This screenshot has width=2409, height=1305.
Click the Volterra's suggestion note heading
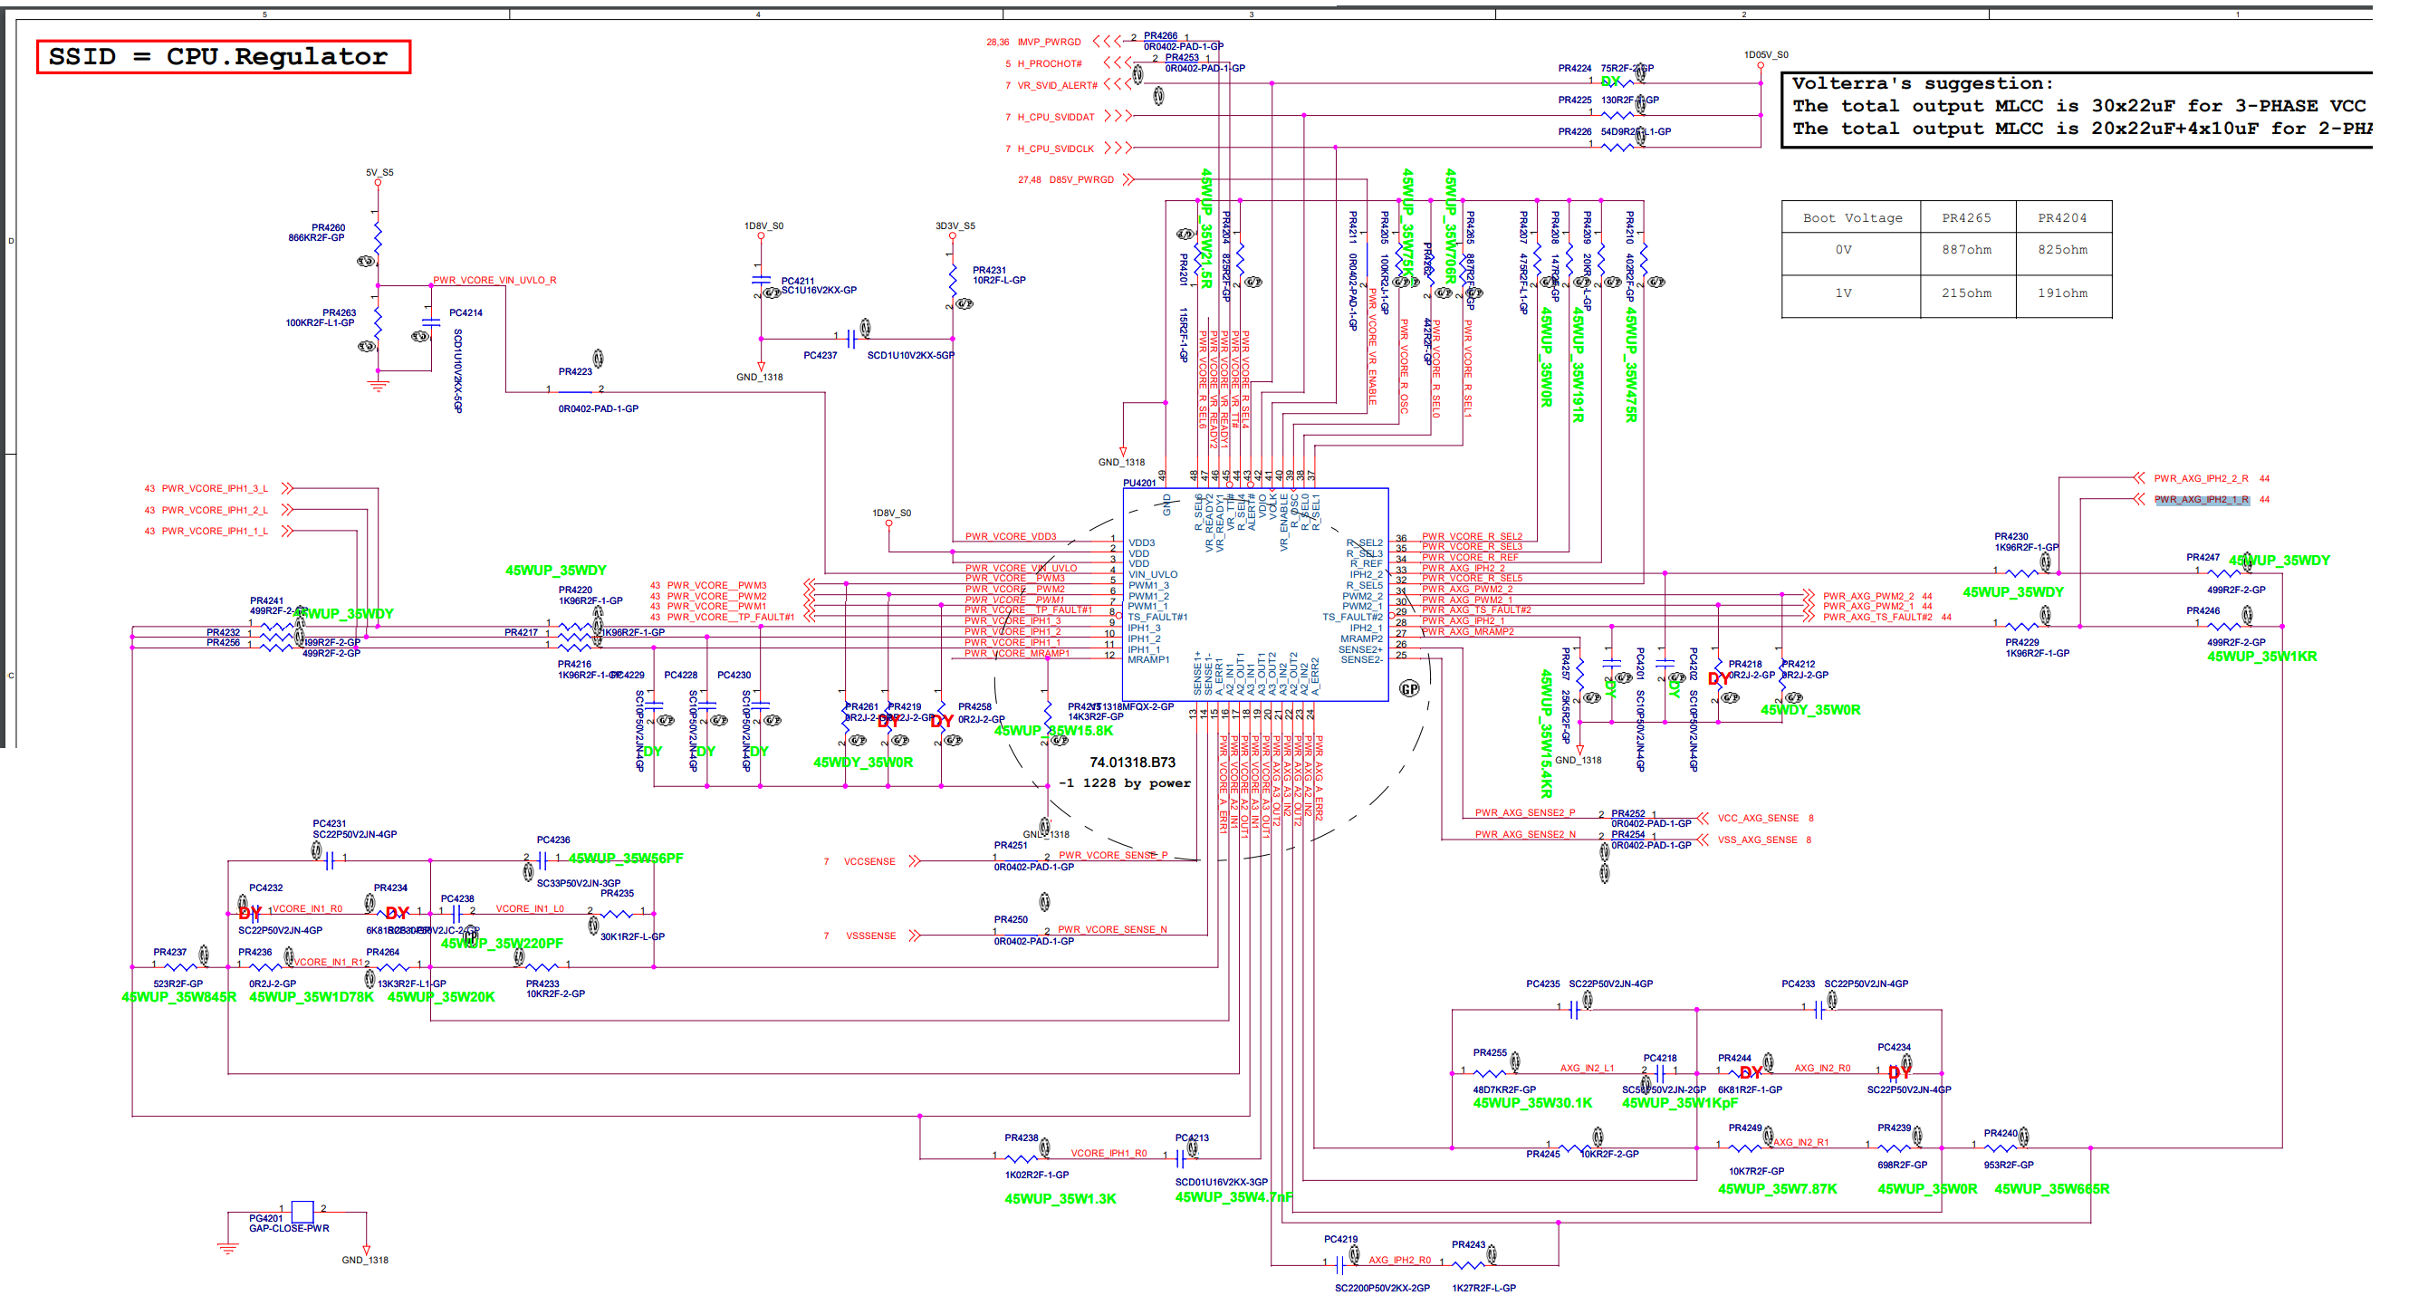tap(1922, 83)
